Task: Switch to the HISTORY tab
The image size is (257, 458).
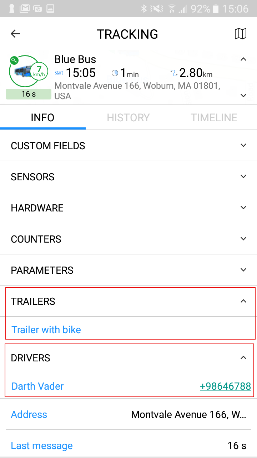Action: (x=128, y=117)
